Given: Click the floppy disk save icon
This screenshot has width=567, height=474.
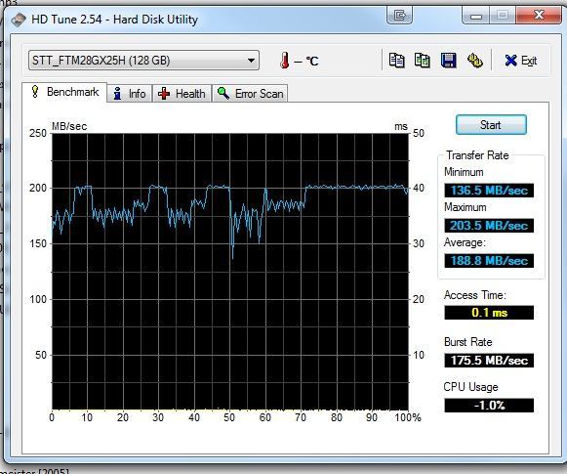Looking at the screenshot, I should (x=448, y=61).
